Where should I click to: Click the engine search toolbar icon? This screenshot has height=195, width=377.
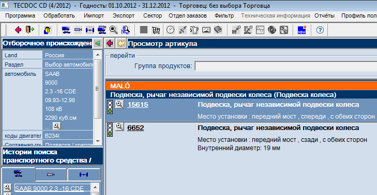pos(78,30)
